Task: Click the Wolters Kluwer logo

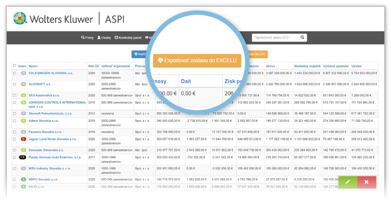Action: [x=53, y=18]
